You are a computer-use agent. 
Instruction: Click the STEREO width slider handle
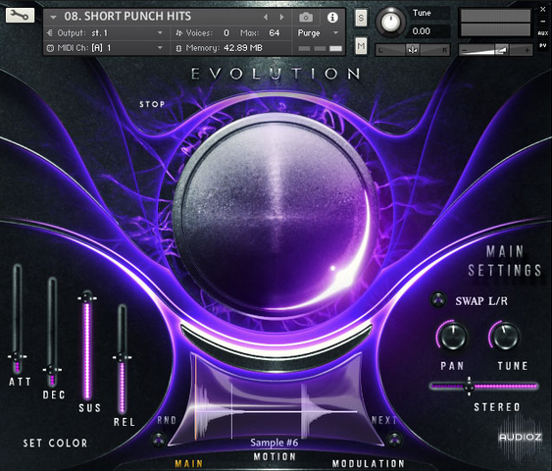pos(469,386)
